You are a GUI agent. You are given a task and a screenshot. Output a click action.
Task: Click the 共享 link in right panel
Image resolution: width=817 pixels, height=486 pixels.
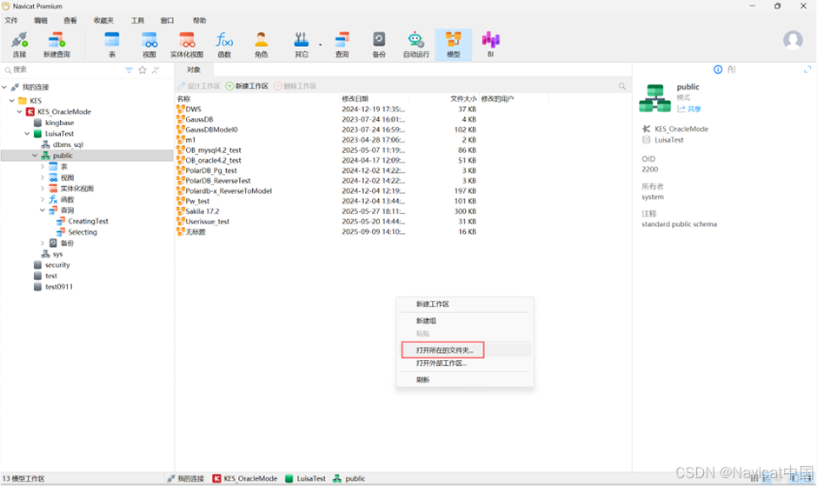[x=689, y=109]
